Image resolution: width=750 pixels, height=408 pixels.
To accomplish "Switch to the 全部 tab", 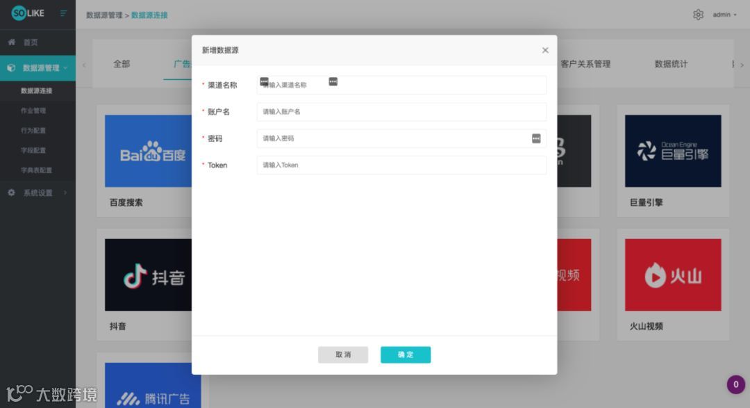I will [122, 64].
